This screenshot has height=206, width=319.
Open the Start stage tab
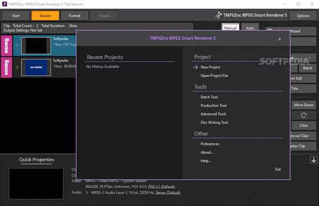(x=15, y=15)
